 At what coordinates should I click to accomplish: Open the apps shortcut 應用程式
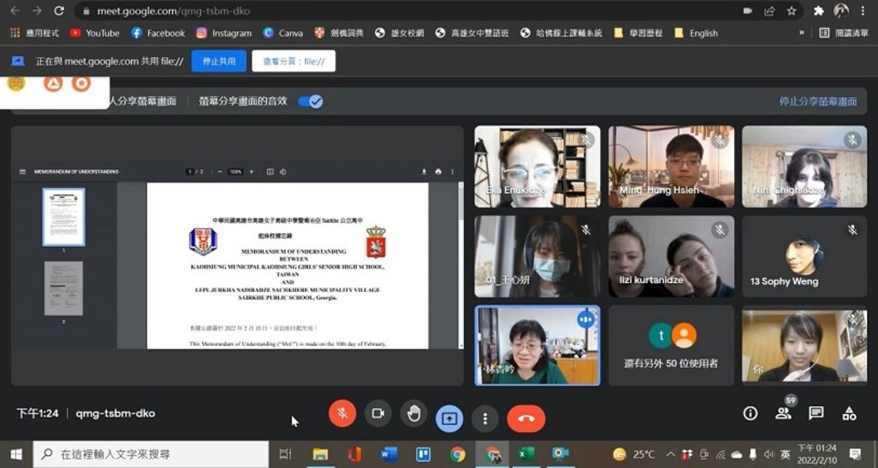pyautogui.click(x=35, y=33)
